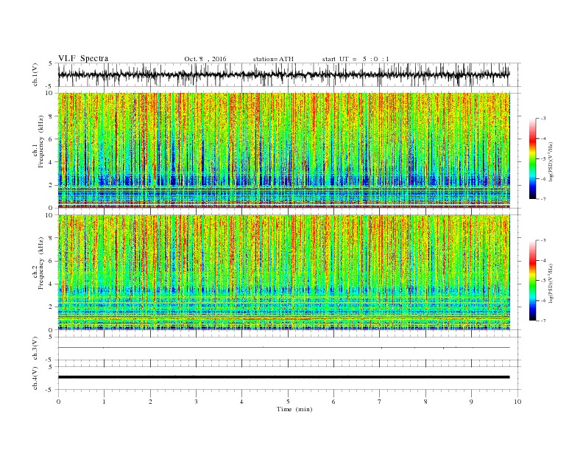Click the time axis tick label '7'
This screenshot has width=583, height=451.
380,402
